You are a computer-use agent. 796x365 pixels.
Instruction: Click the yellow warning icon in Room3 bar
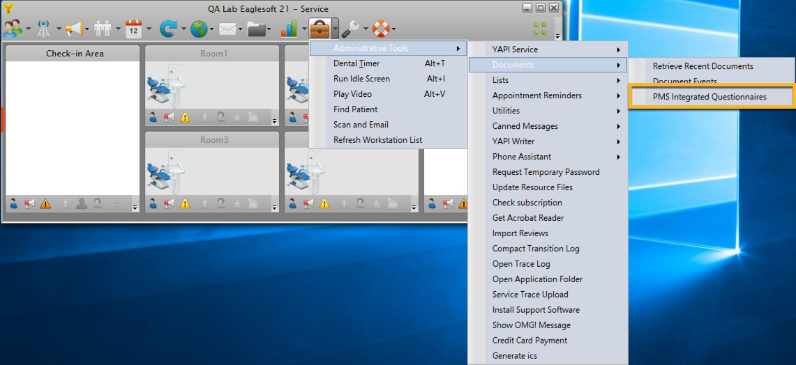(x=185, y=203)
